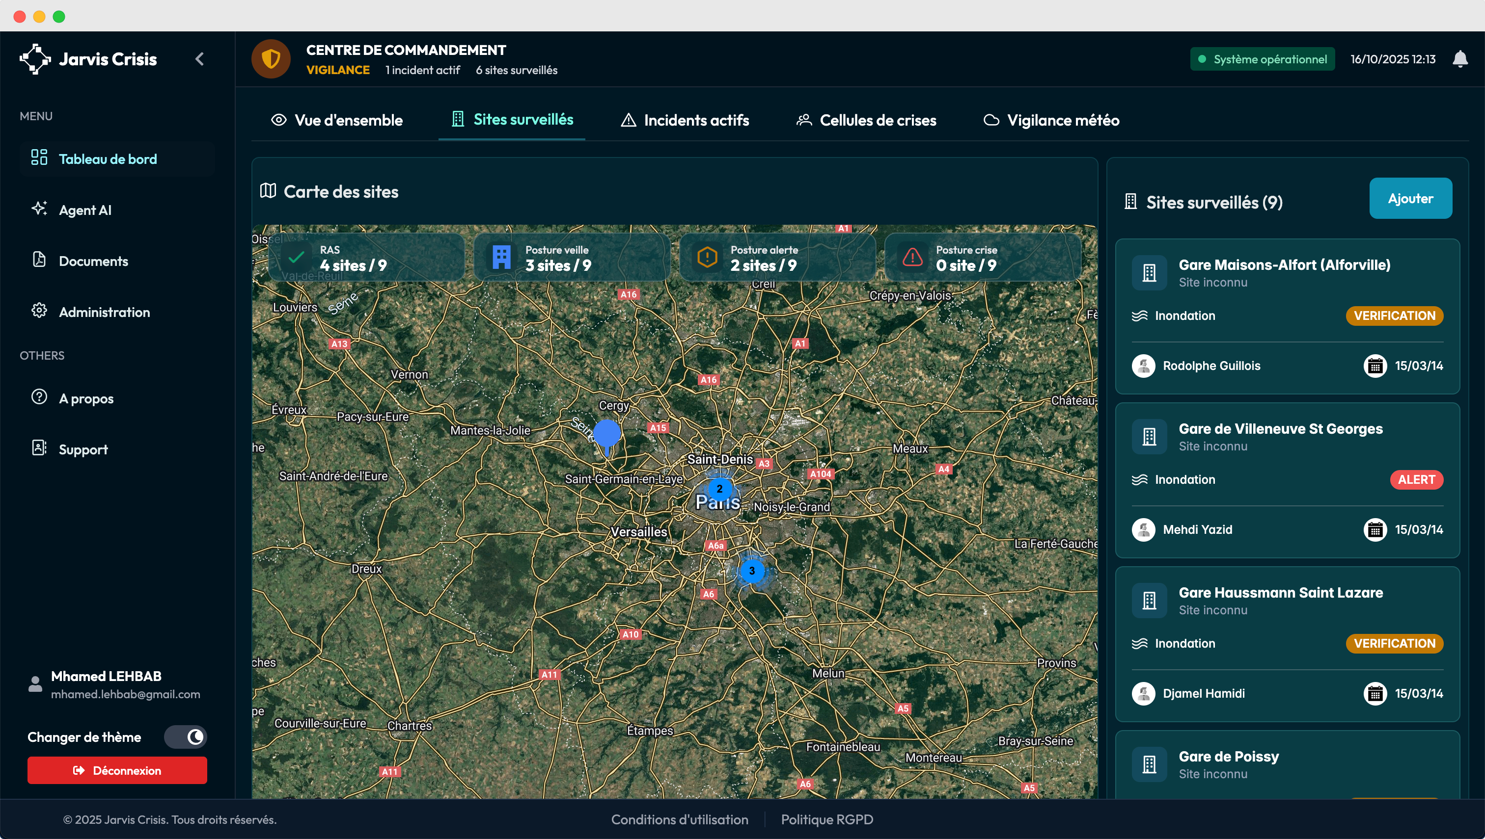The image size is (1485, 839).
Task: Collapse the sidebar with the chevron arrow
Action: pos(199,59)
